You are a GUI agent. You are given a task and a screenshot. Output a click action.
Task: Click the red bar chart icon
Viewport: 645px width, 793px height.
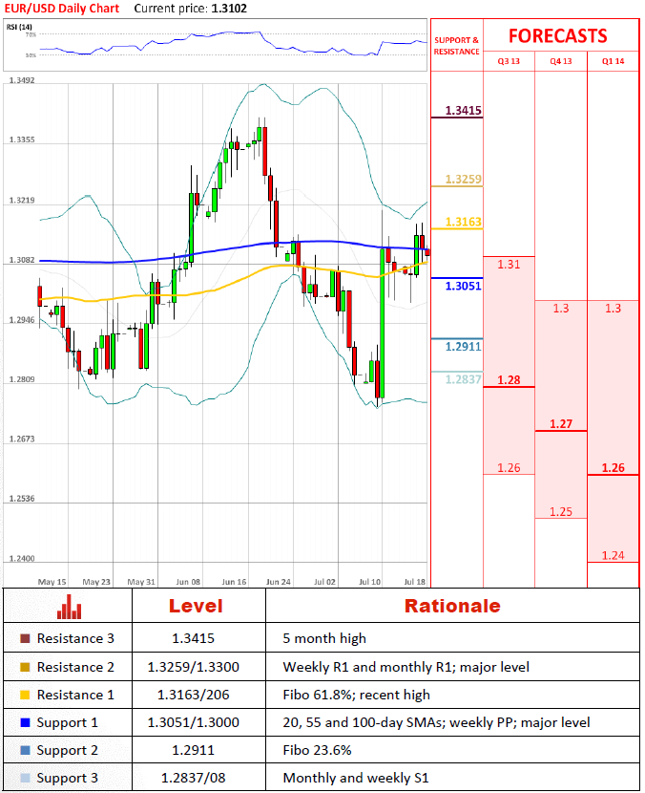click(x=69, y=606)
